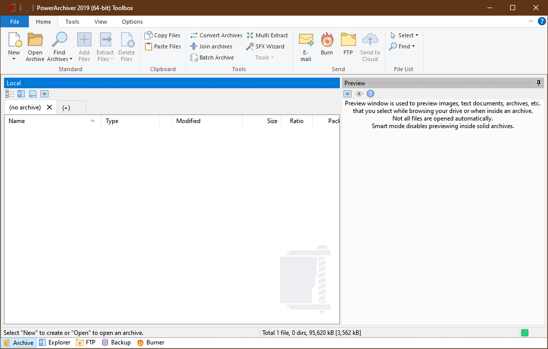Sort by the Modified column header
Screen dimensions: 548x349
point(207,121)
